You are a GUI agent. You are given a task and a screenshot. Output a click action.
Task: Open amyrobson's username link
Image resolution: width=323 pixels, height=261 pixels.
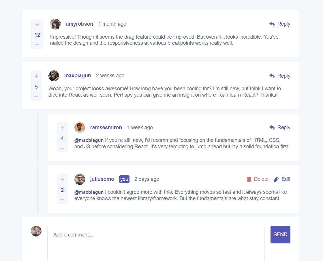click(x=80, y=24)
